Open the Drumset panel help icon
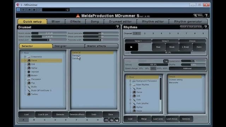The image size is (226, 127). point(118,27)
